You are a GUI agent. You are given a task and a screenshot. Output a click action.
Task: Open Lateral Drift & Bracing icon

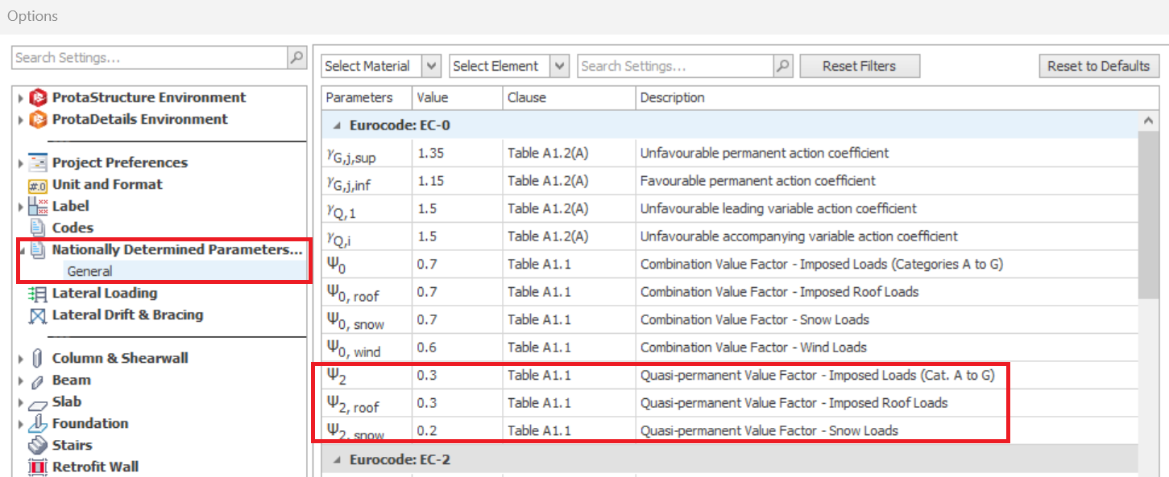[x=38, y=316]
